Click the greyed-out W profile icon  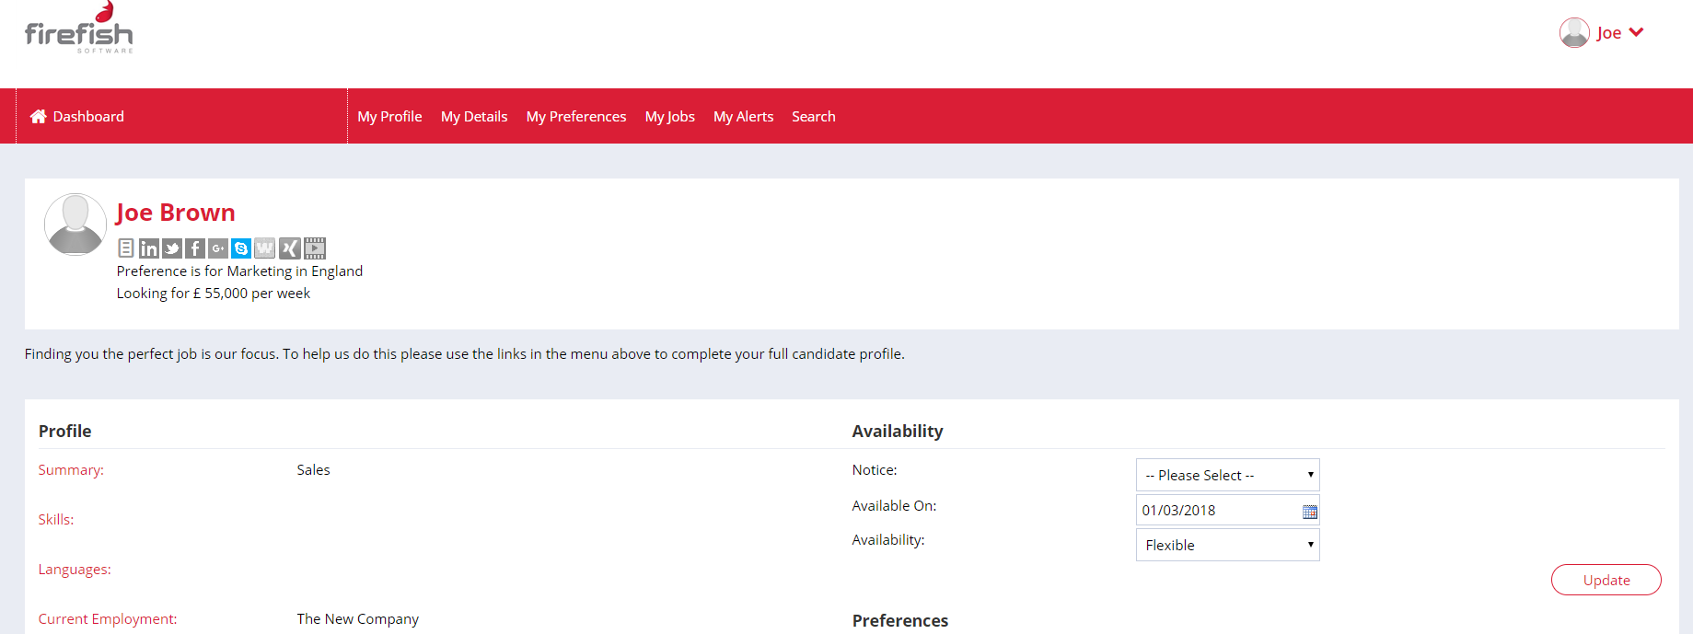click(264, 248)
